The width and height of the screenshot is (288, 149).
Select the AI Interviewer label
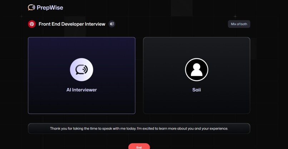(x=81, y=90)
